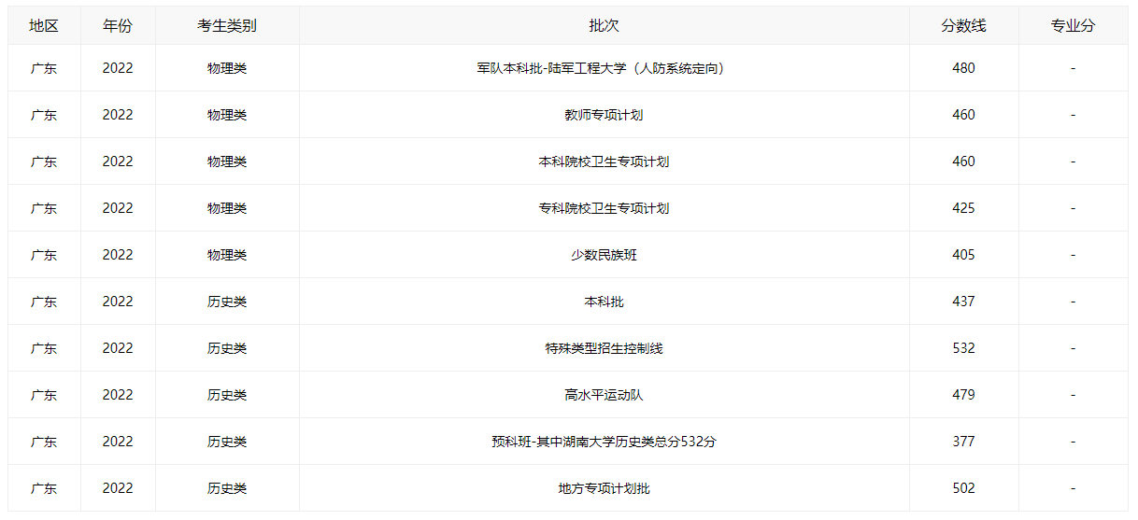Select the 少数民族班 batch cell
Screen dimensions: 1138x520
[x=604, y=255]
